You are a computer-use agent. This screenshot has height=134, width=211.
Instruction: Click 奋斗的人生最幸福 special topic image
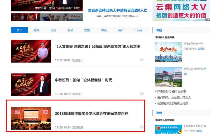click(x=169, y=52)
